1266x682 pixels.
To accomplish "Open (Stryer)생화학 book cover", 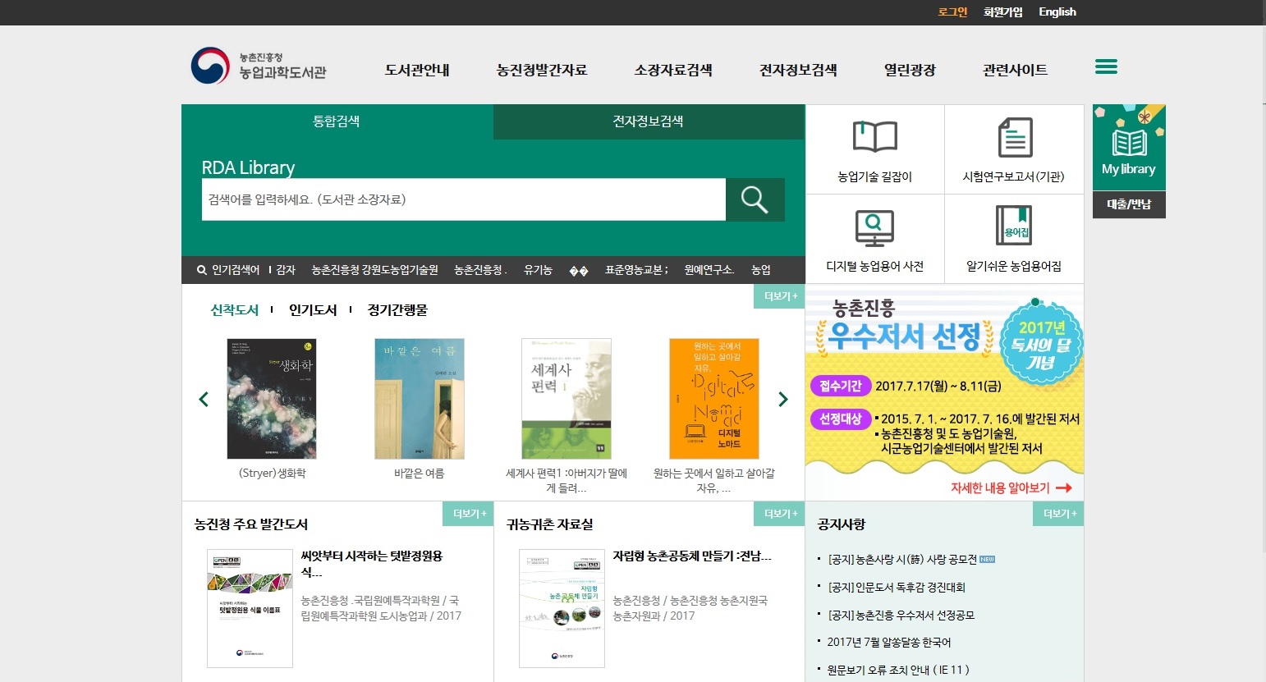I will [272, 399].
